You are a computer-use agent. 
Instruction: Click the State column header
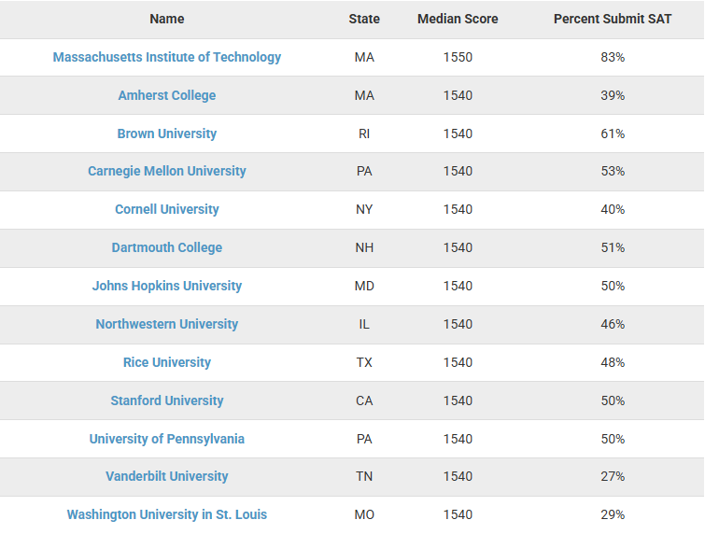click(364, 19)
